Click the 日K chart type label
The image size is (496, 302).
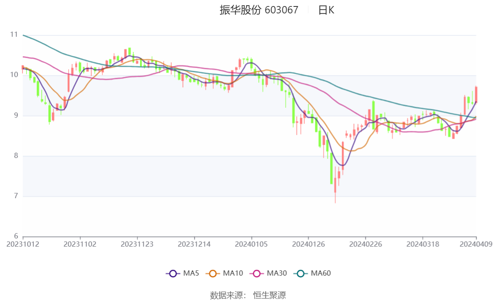(x=326, y=10)
